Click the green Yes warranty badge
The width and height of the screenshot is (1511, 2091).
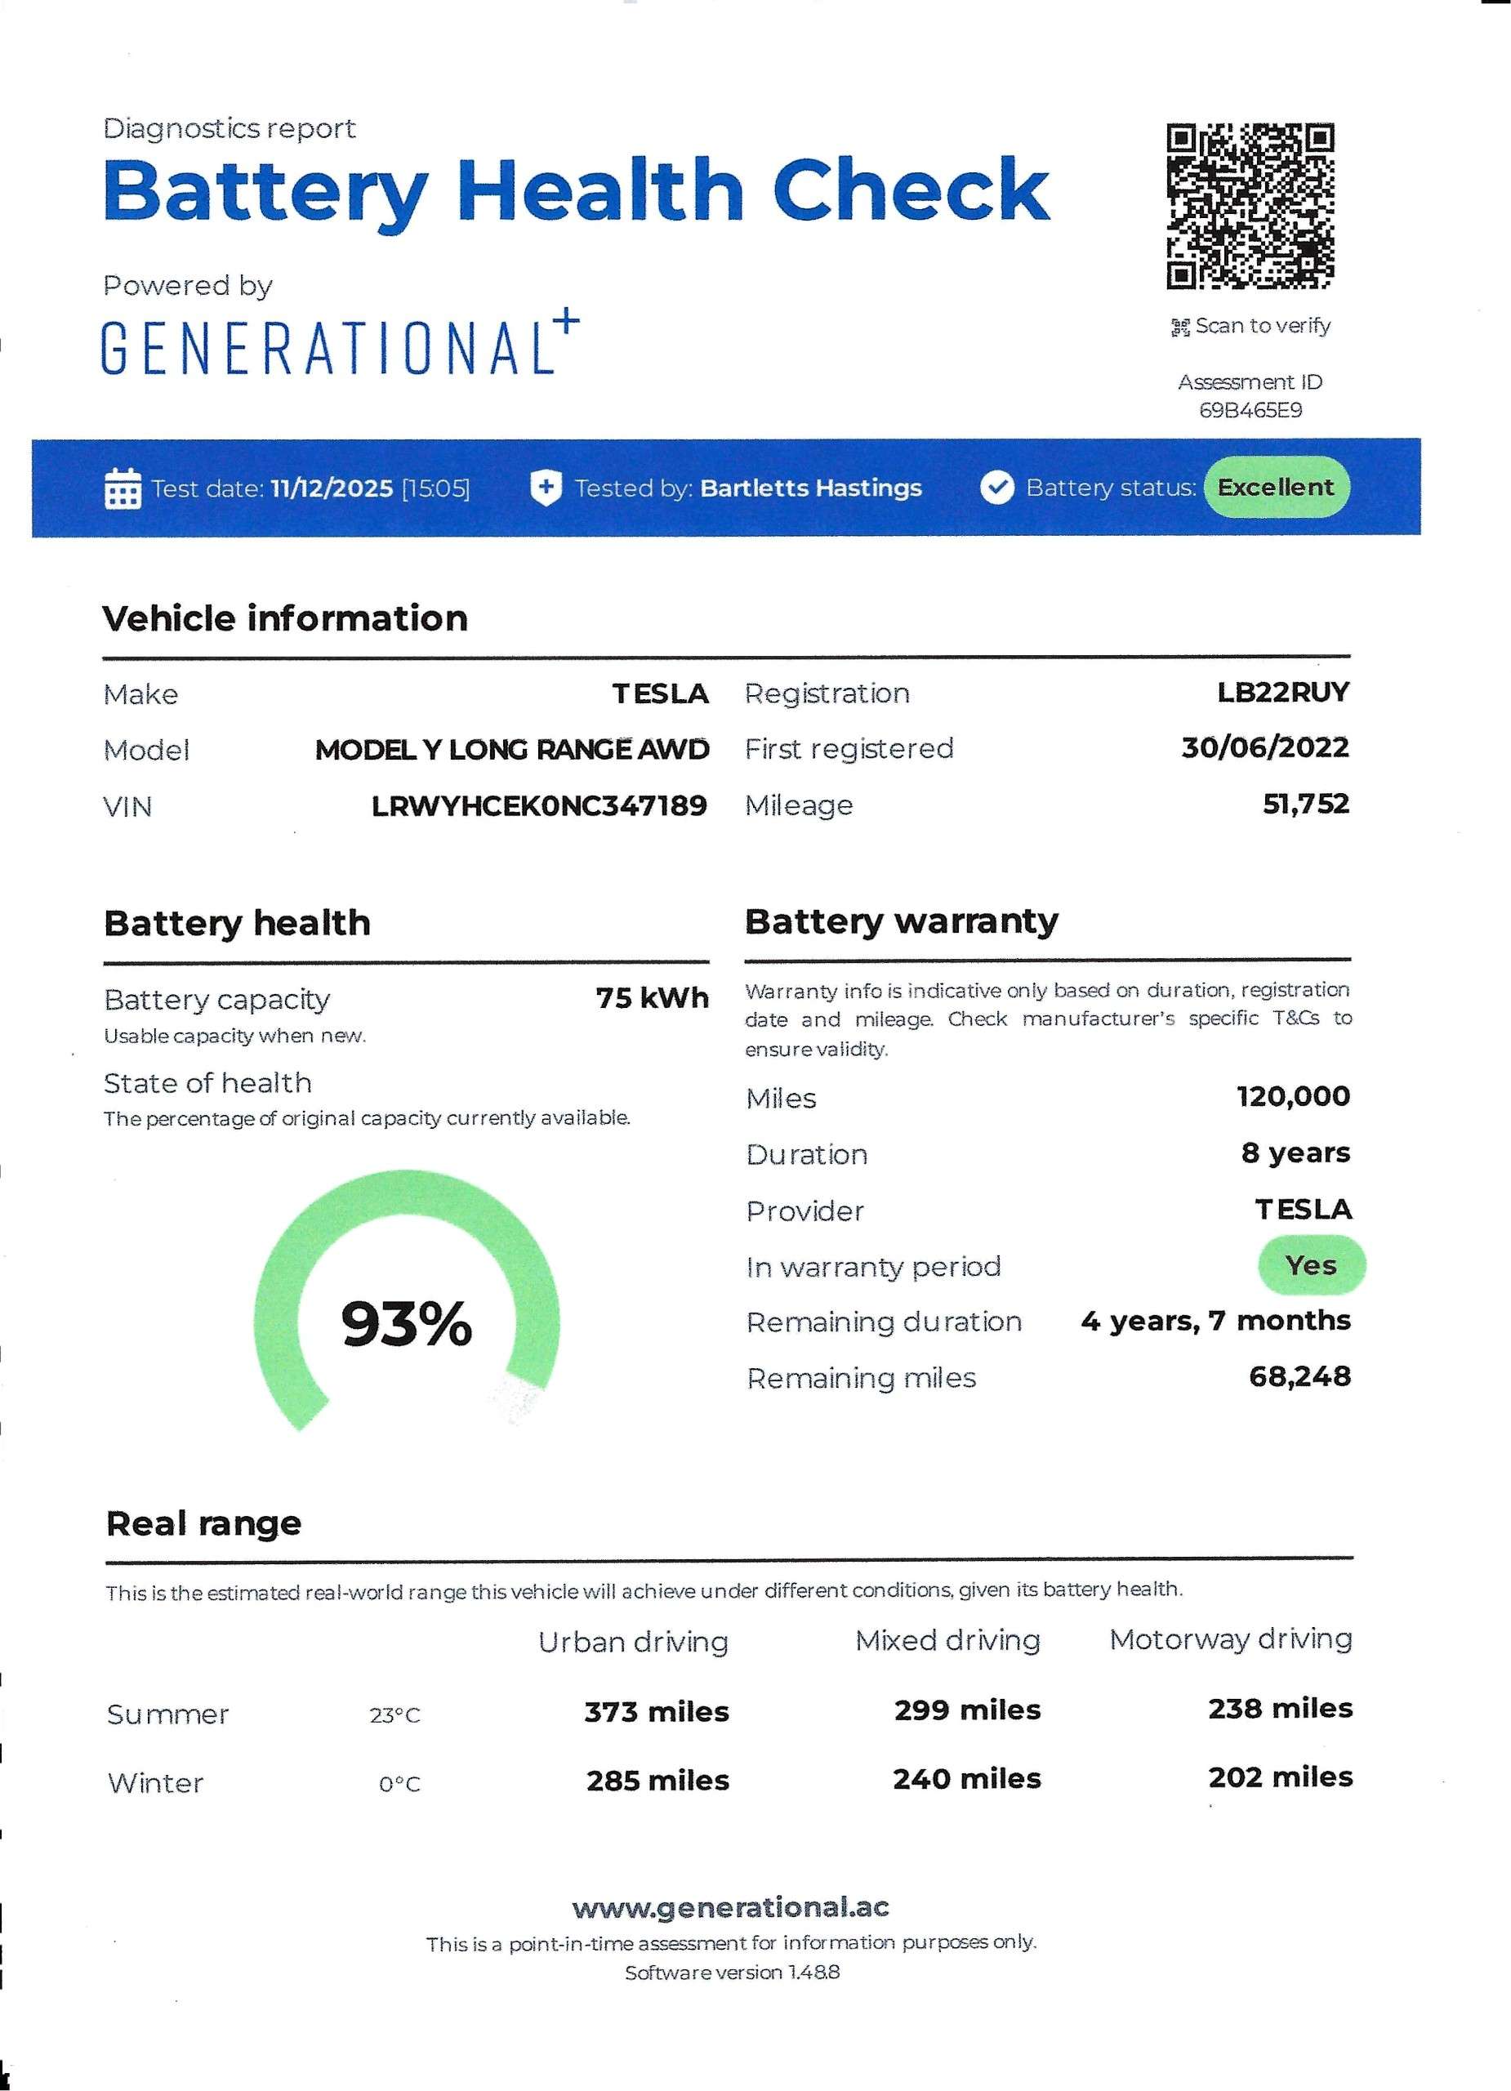(1310, 1266)
